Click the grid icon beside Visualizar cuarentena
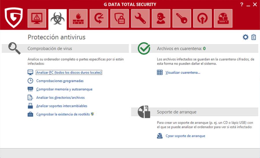This screenshot has width=260, height=158. click(x=160, y=72)
